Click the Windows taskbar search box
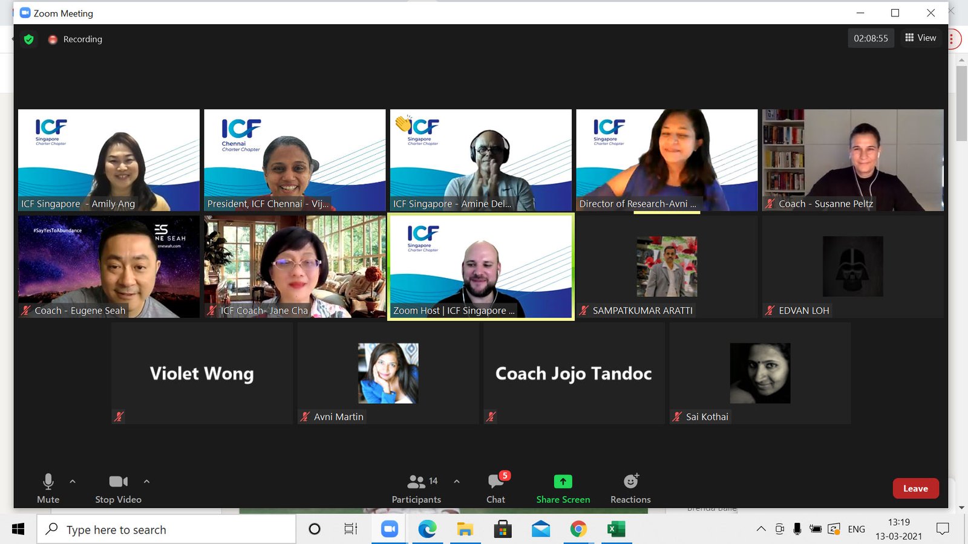 166,529
